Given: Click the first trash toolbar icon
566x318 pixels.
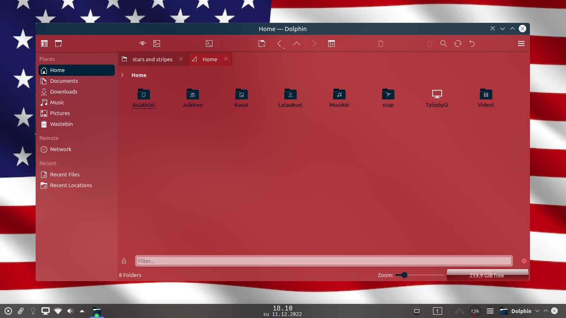Looking at the screenshot, I should 381,43.
